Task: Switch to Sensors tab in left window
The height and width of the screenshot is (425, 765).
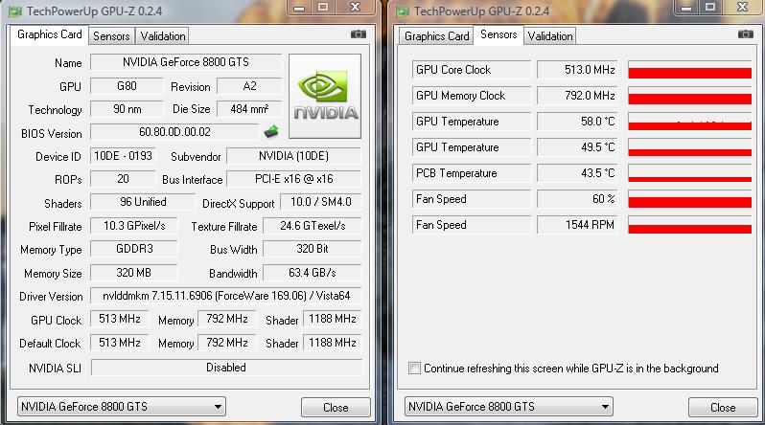Action: [x=111, y=36]
